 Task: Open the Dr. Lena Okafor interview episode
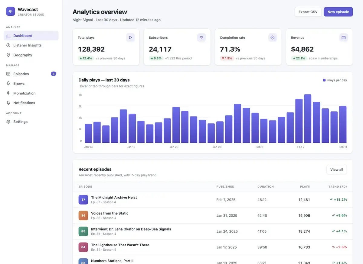131,229
